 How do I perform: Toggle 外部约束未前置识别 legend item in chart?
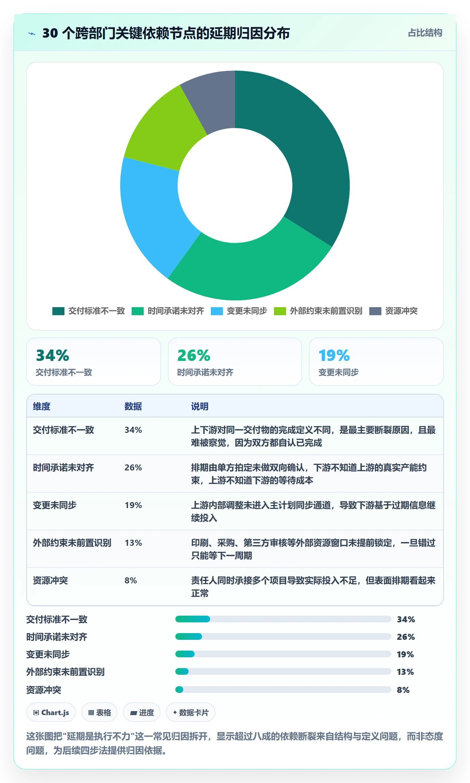(x=318, y=311)
